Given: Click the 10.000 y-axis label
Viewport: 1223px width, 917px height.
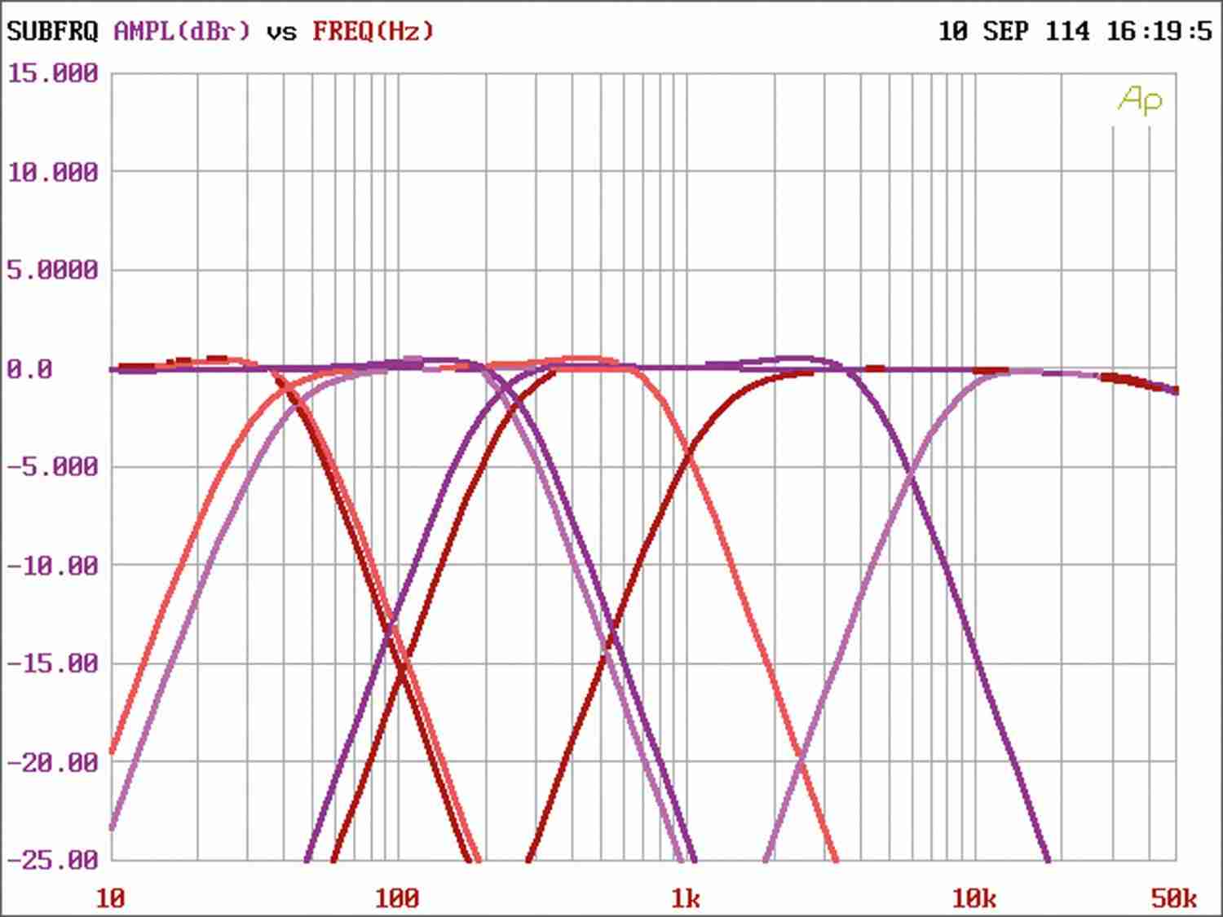Looking at the screenshot, I should tap(53, 172).
